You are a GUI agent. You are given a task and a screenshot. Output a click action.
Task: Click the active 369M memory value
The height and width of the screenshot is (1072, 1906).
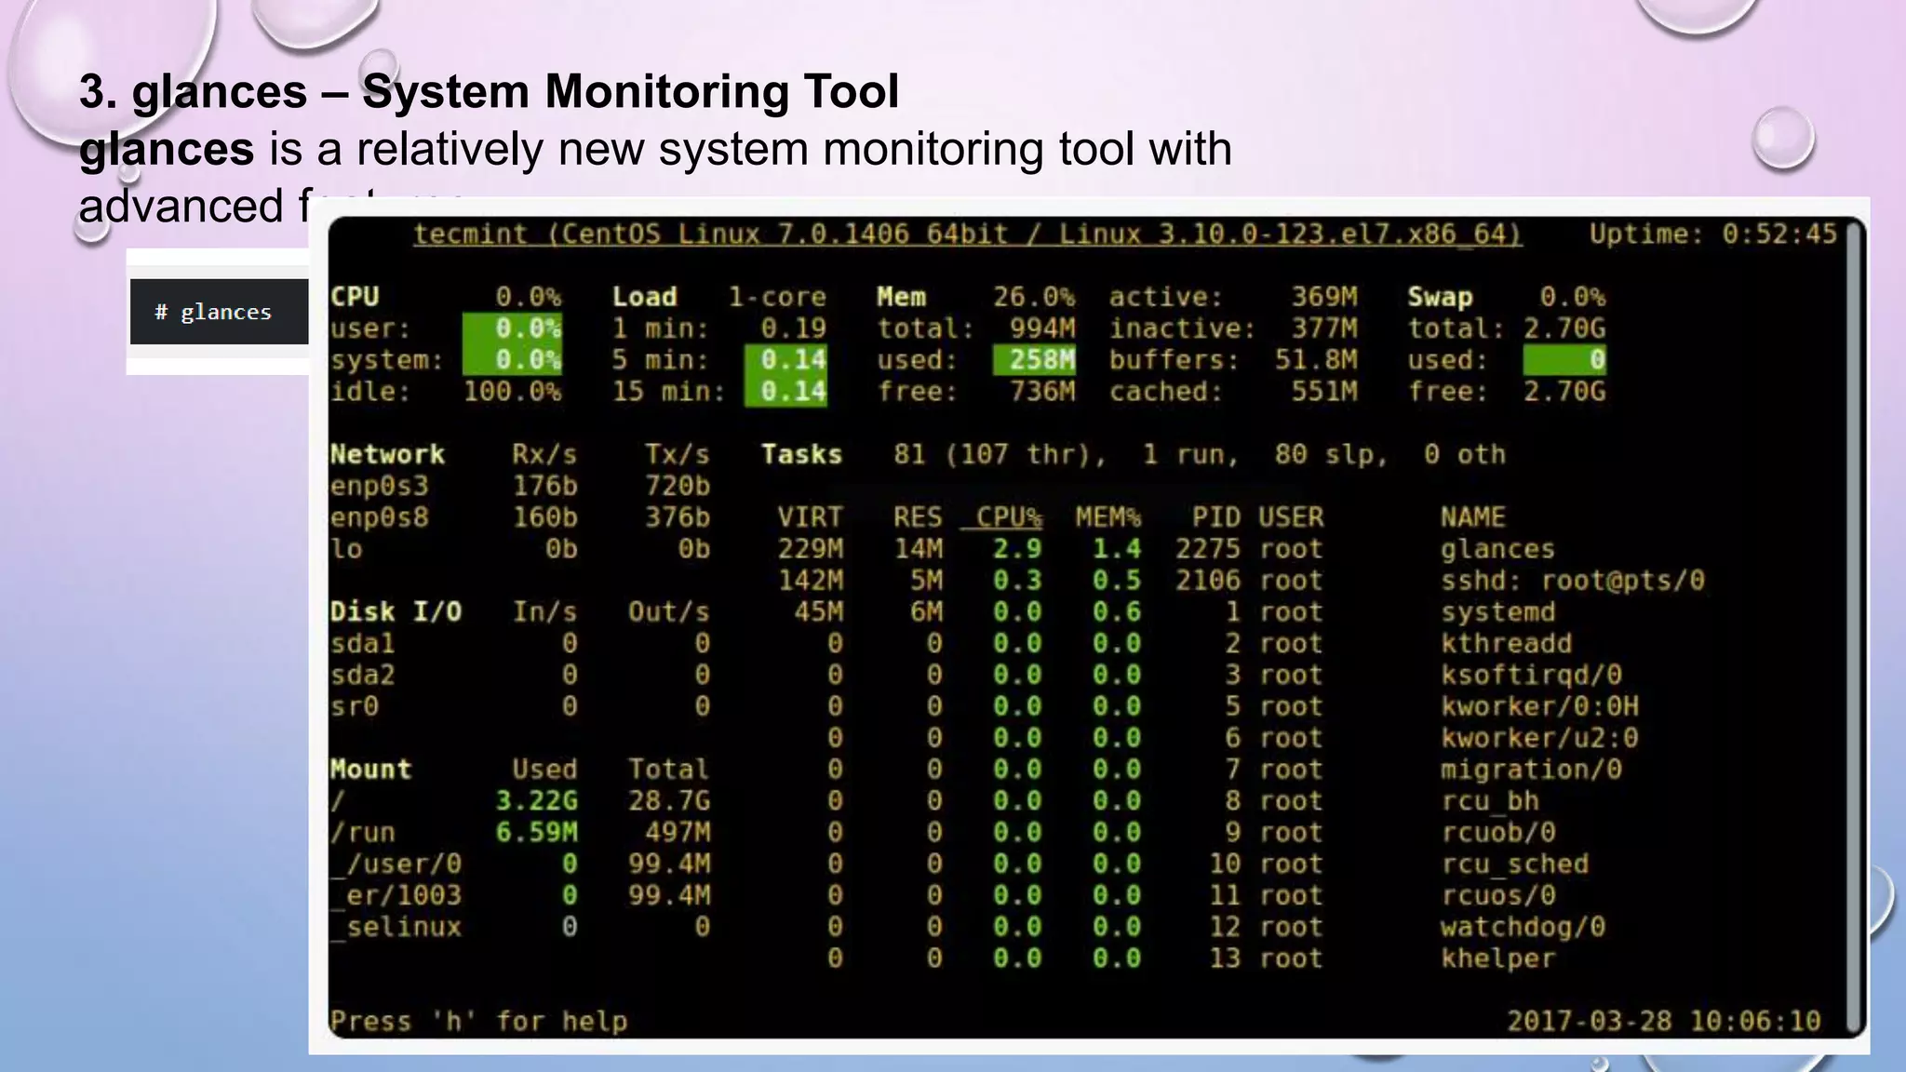(x=1323, y=297)
